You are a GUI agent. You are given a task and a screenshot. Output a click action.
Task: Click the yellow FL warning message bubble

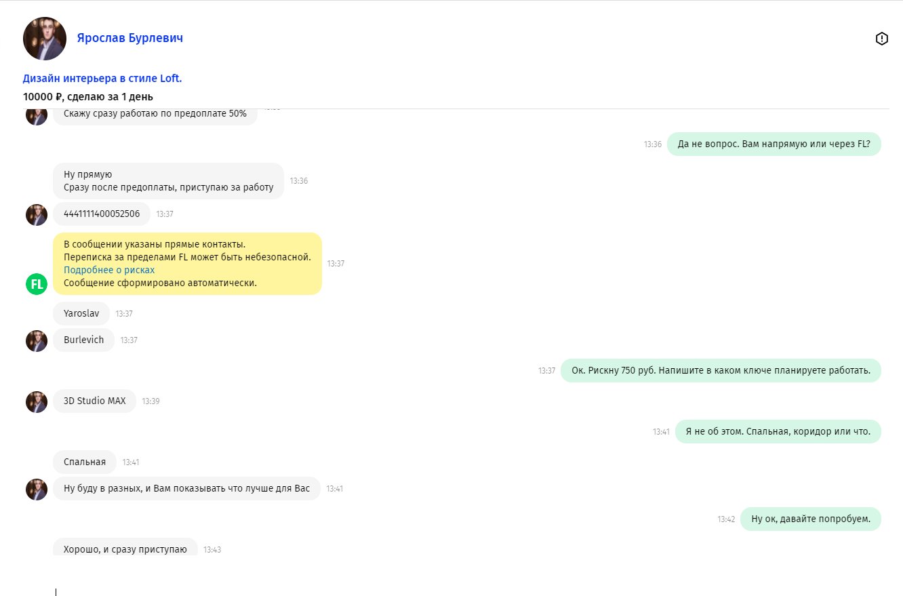click(x=187, y=264)
